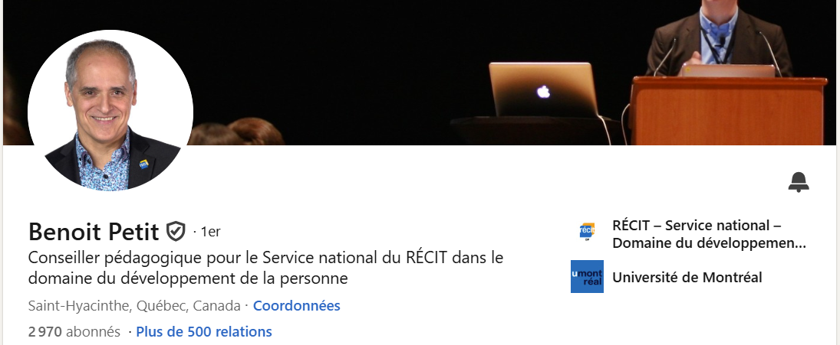Click the verification shield badge beside the name
The image size is (840, 345).
click(x=176, y=232)
